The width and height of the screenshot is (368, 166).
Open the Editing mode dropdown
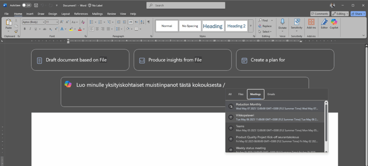tap(340, 14)
